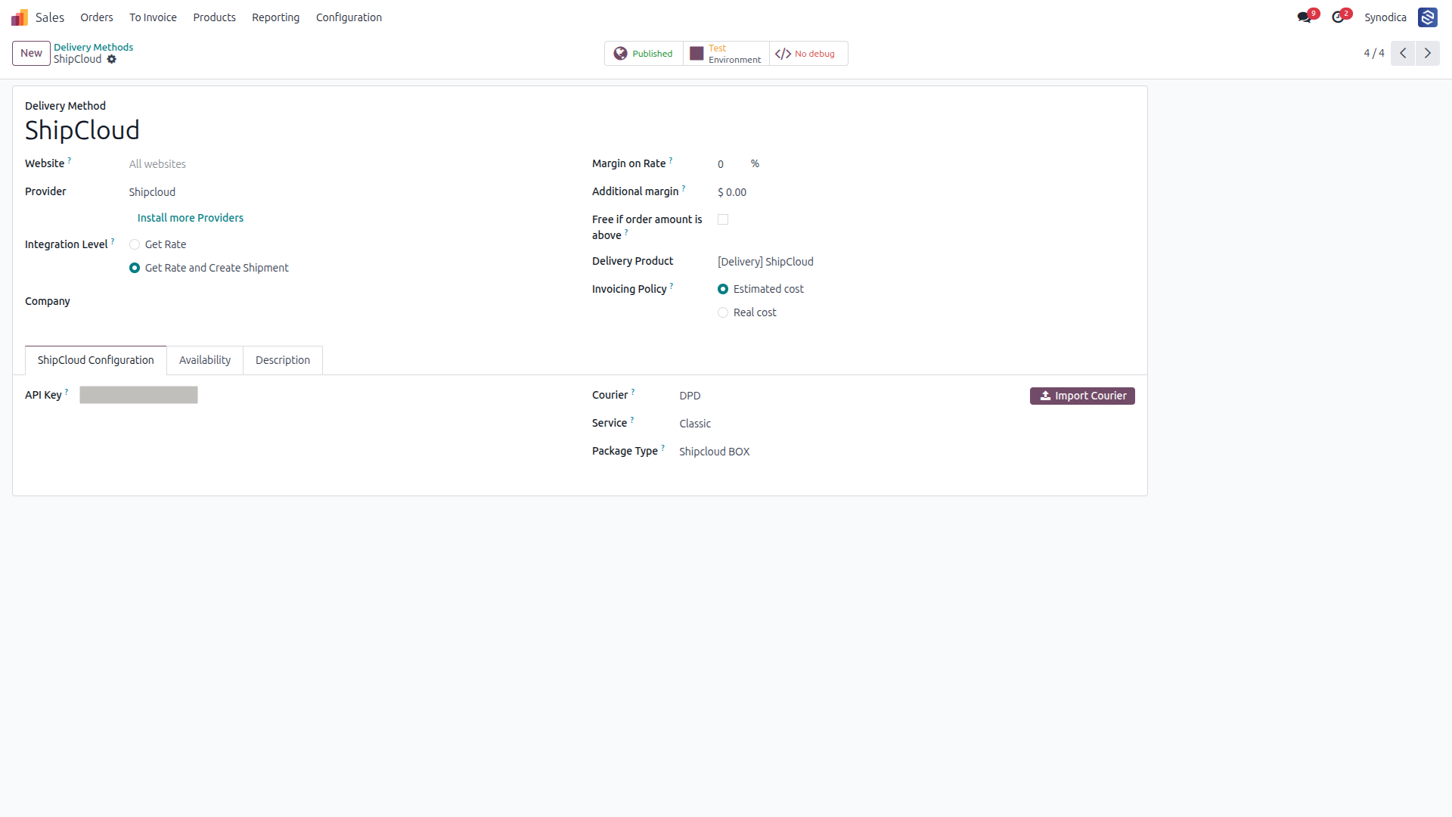Image resolution: width=1452 pixels, height=817 pixels.
Task: Open the Courier dropdown showing DPD
Action: tap(847, 396)
